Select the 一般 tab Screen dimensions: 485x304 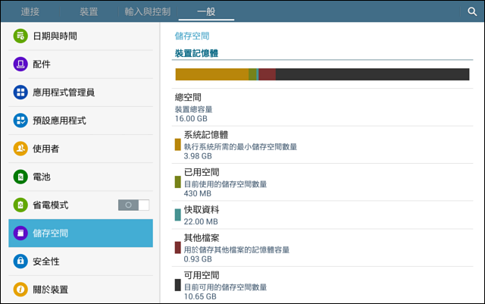tap(206, 12)
